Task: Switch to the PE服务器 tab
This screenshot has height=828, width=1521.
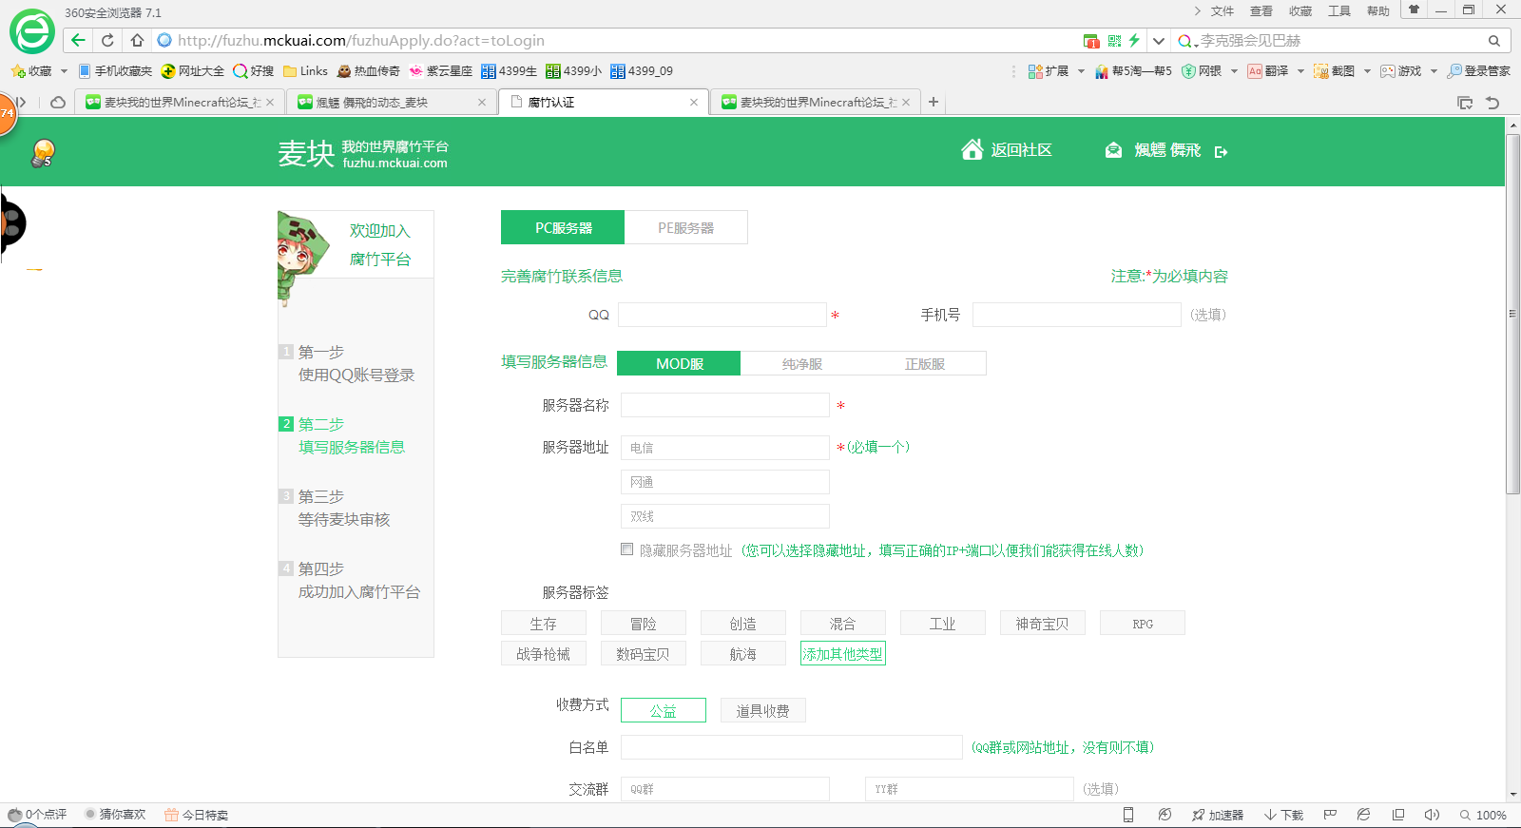Action: (x=686, y=227)
